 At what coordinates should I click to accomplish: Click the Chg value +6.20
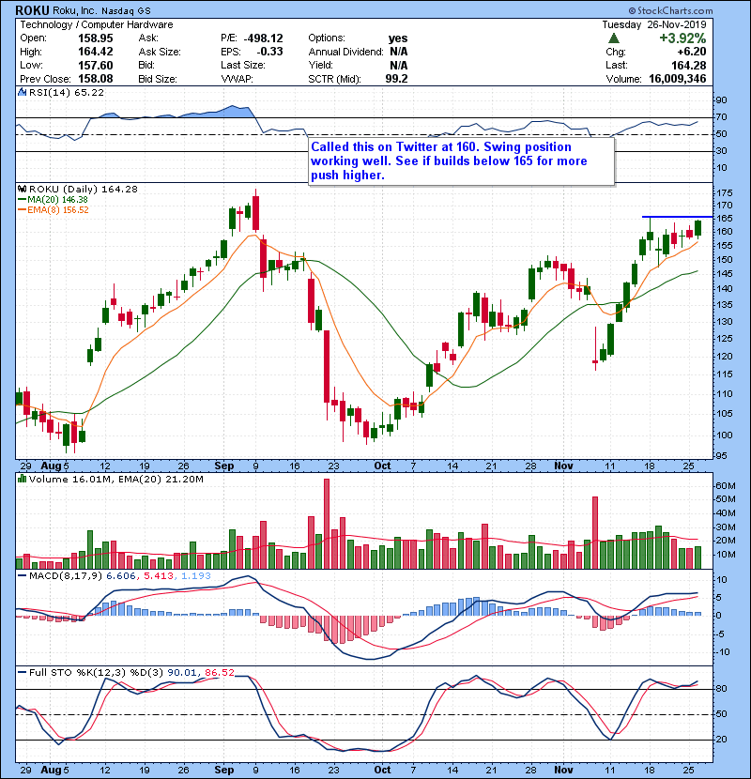[x=691, y=52]
